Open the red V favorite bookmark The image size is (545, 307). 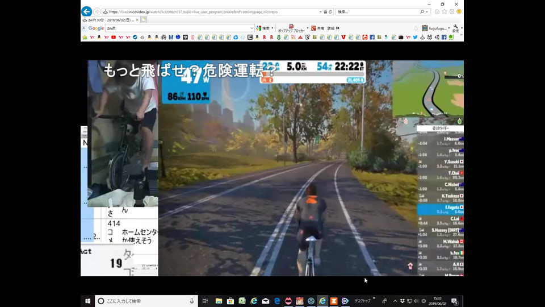point(343,38)
